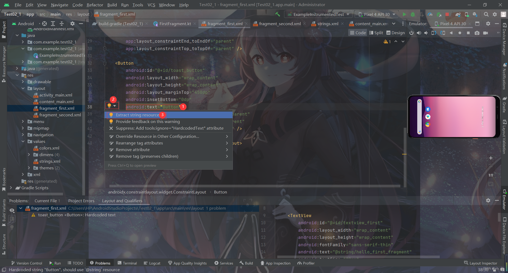
Task: Toggle the preview editor pane button in Problems
Action: point(12,219)
